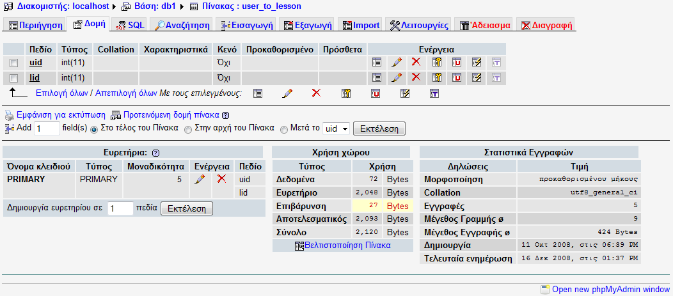Tick the uid row checkbox

click(x=13, y=63)
